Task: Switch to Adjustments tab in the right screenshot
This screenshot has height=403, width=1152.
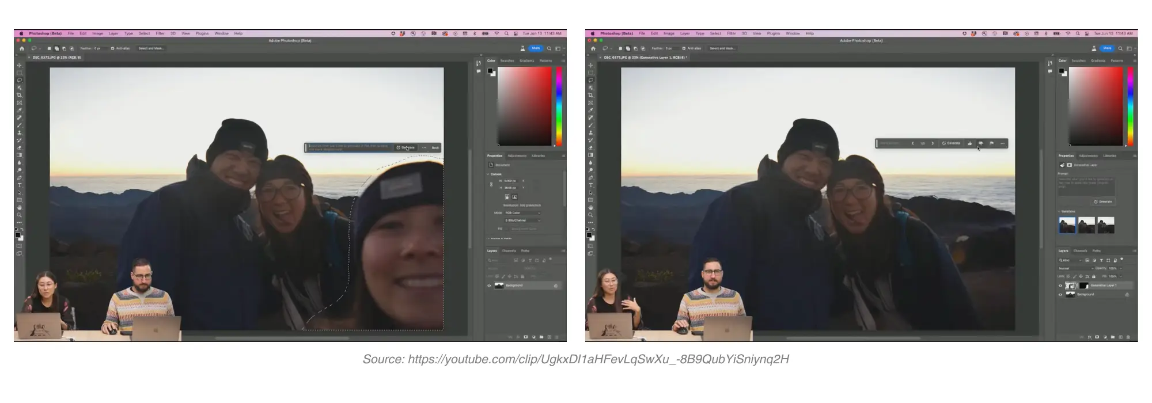Action: click(1088, 155)
